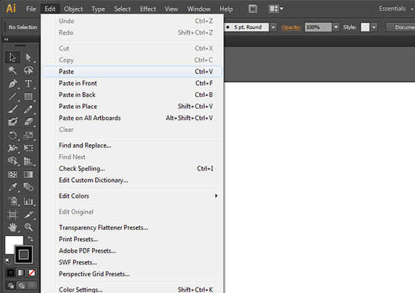Select the Artboard tool
This screenshot has height=293, width=415.
[12, 214]
